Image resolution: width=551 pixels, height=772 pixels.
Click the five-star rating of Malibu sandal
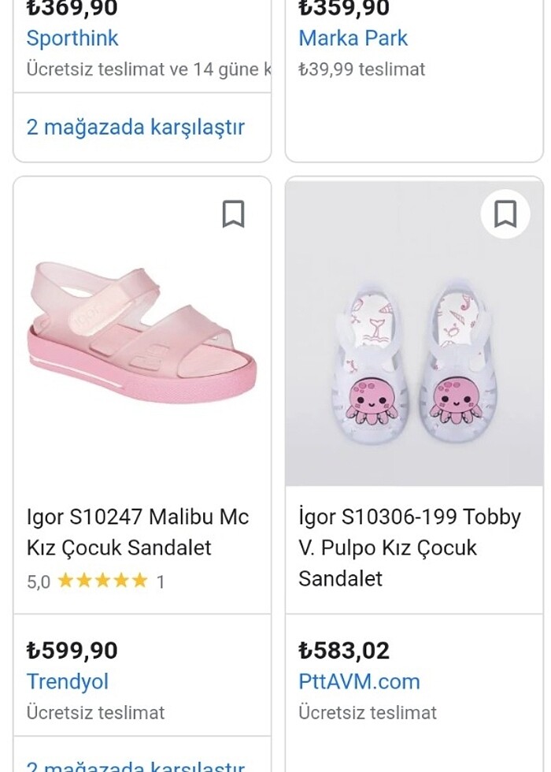pos(102,581)
